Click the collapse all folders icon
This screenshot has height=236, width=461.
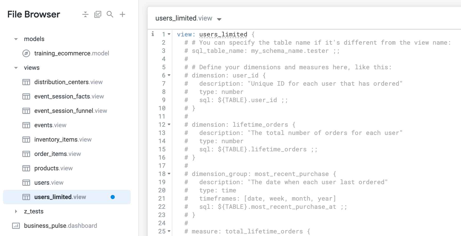click(85, 14)
